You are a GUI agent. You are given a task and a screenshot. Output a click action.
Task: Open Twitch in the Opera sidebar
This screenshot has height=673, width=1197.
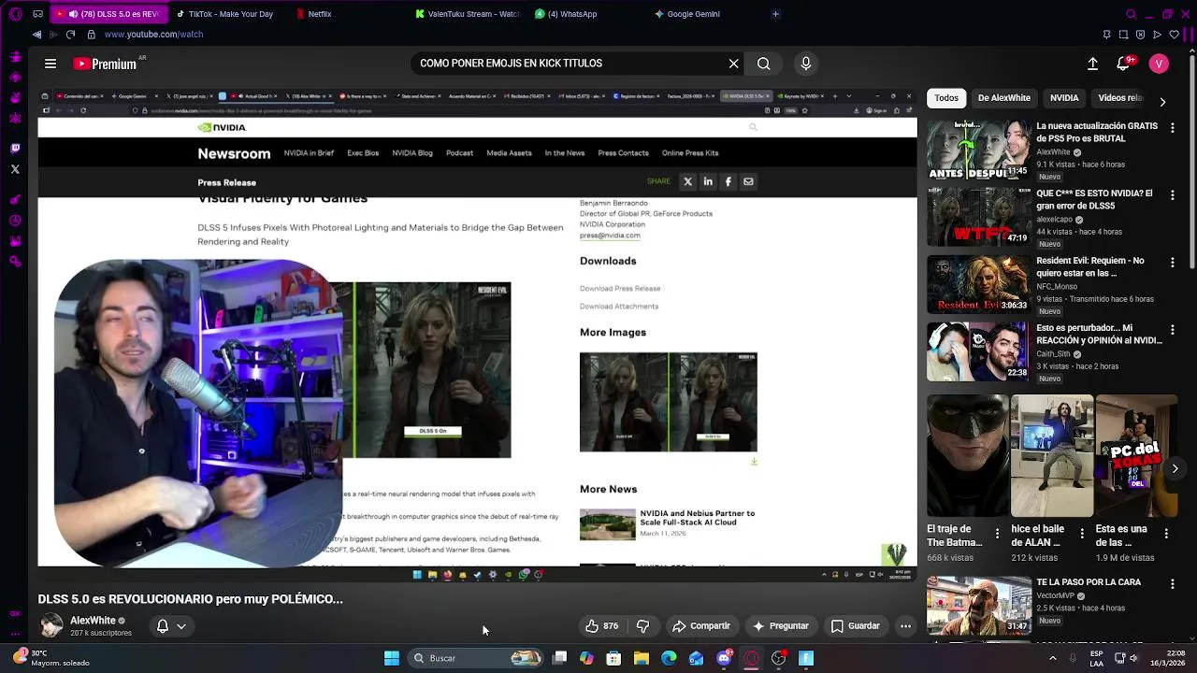(15, 148)
